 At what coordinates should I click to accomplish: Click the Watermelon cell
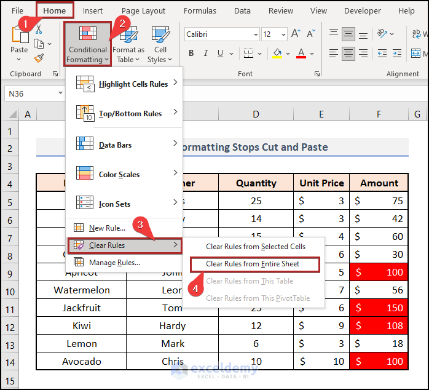tap(81, 290)
